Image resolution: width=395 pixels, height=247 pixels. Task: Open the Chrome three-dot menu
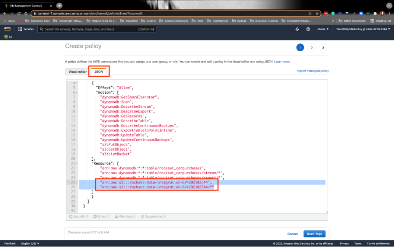pos(389,14)
